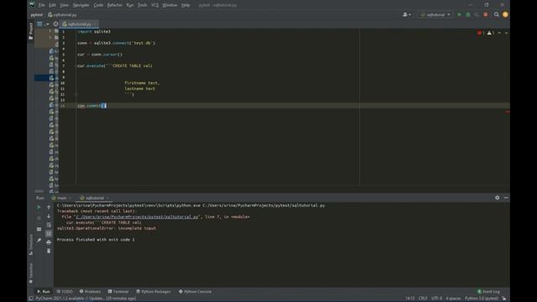
Task: Click the pin tab icon in Run panel
Action: point(39,241)
